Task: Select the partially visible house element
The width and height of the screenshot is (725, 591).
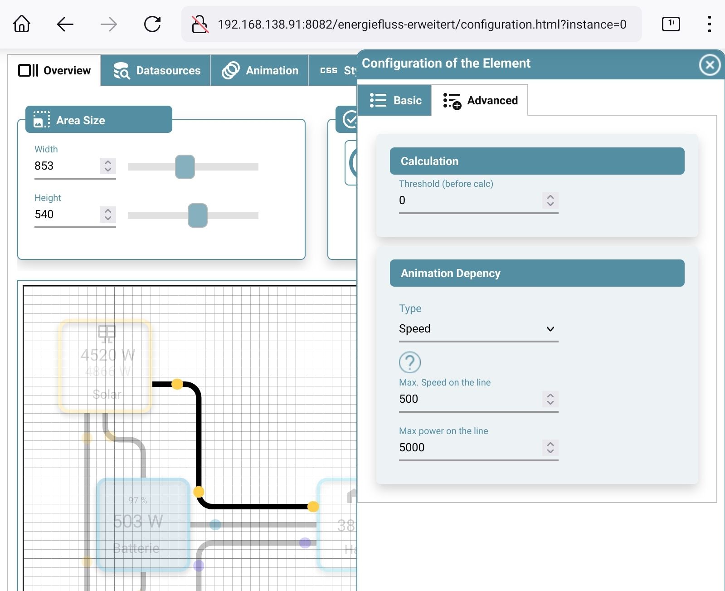Action: (x=337, y=525)
